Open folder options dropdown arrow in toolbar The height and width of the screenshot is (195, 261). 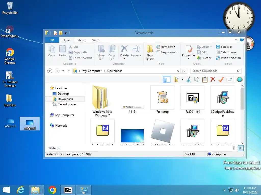coord(182,79)
